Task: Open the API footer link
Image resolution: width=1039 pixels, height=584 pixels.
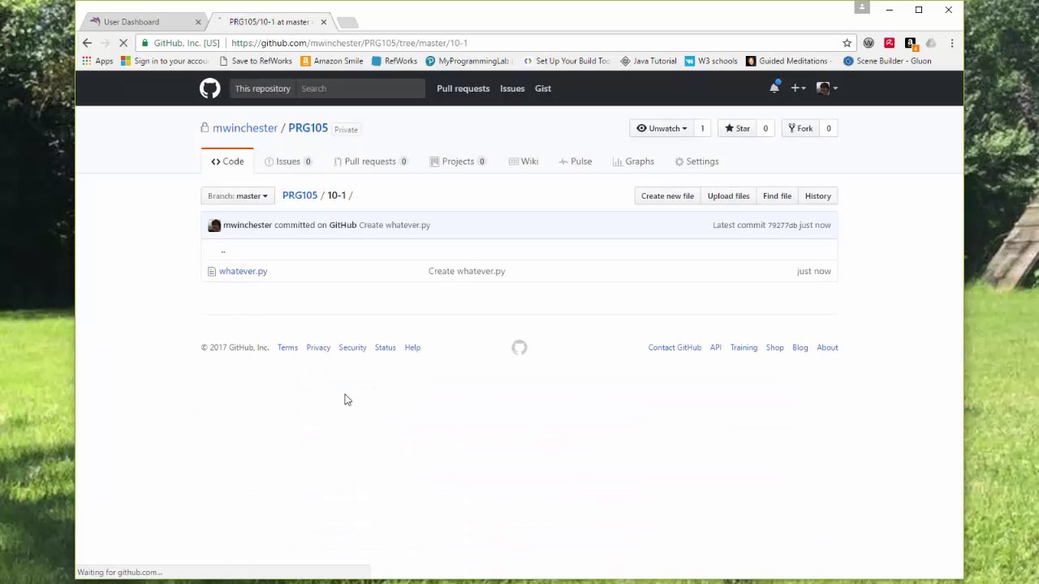Action: click(715, 348)
